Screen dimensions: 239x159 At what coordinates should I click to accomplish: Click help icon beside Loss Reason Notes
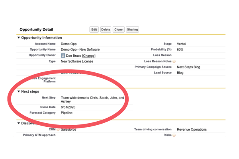(x=174, y=62)
